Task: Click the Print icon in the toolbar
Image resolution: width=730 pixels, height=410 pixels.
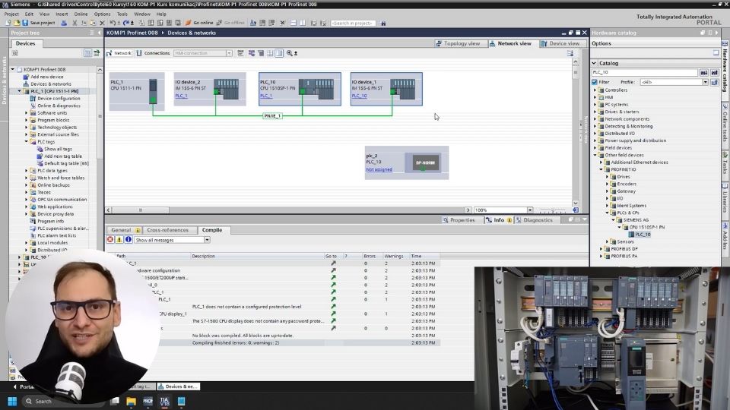Action: (x=64, y=23)
